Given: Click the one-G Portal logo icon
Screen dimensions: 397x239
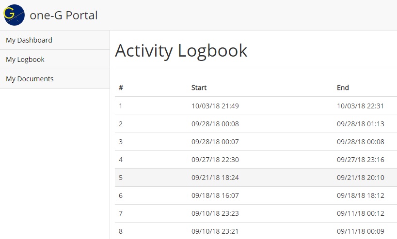Looking at the screenshot, I should pos(14,15).
